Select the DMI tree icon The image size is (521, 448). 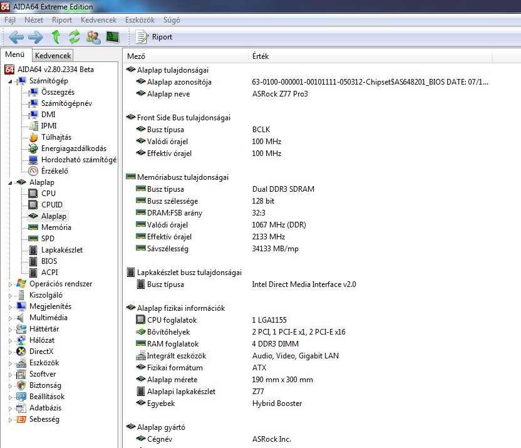click(x=33, y=115)
